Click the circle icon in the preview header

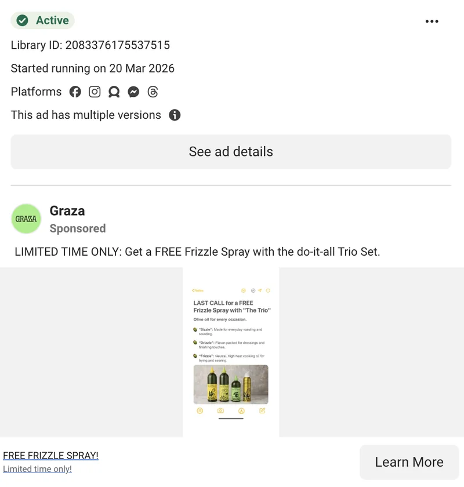[267, 290]
